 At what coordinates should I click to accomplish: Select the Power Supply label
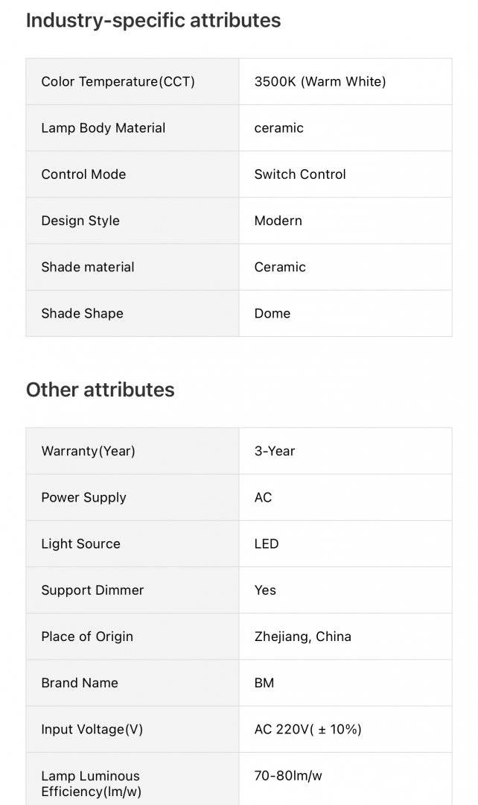click(83, 497)
